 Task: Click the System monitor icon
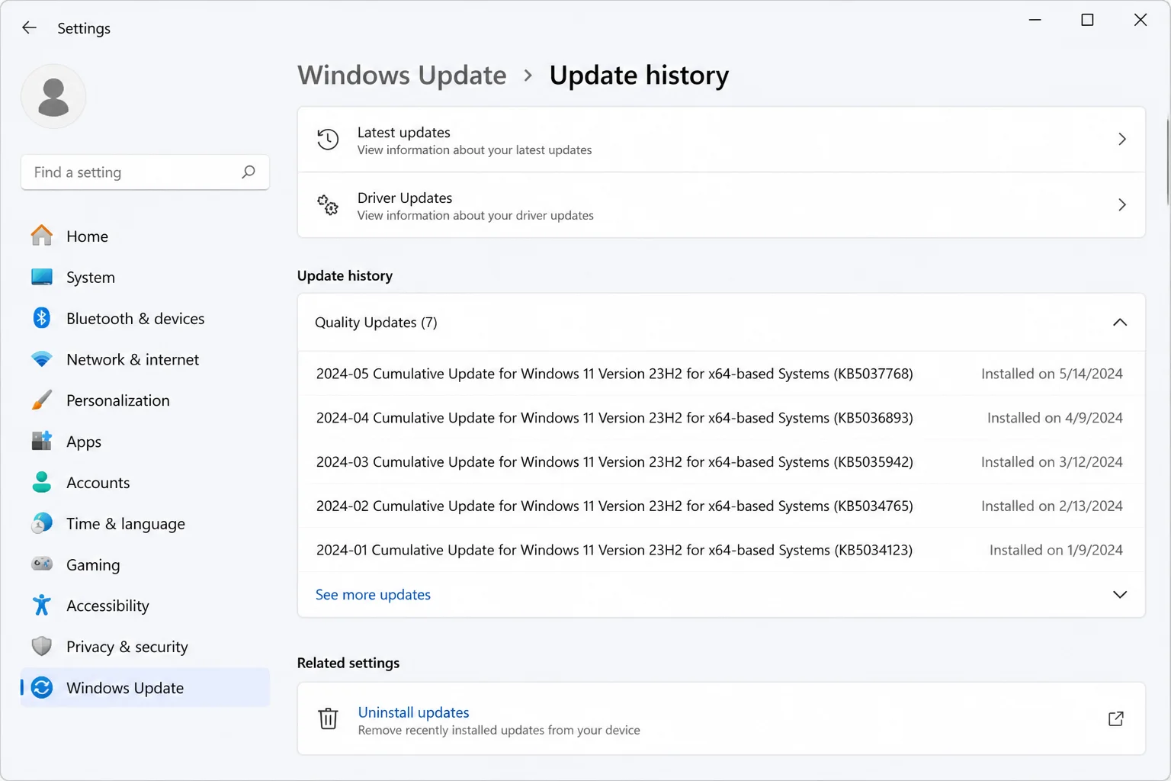coord(42,277)
